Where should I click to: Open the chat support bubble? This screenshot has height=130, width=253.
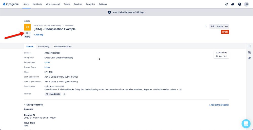coord(246,124)
